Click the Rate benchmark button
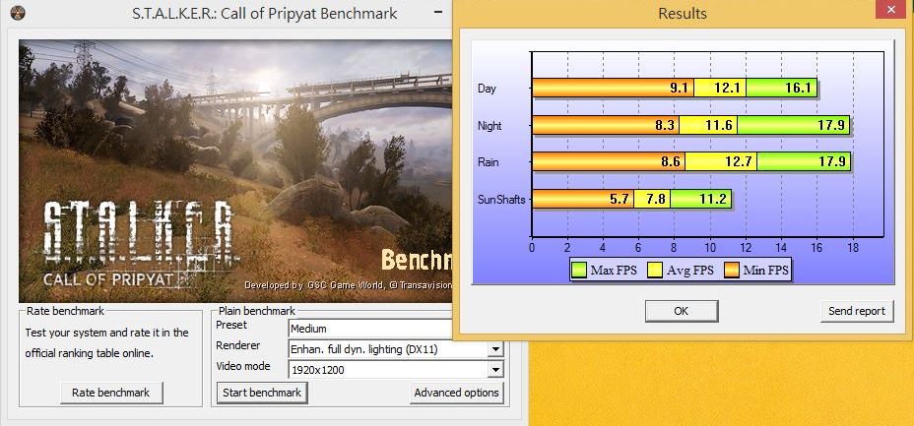The width and height of the screenshot is (914, 426). point(110,393)
